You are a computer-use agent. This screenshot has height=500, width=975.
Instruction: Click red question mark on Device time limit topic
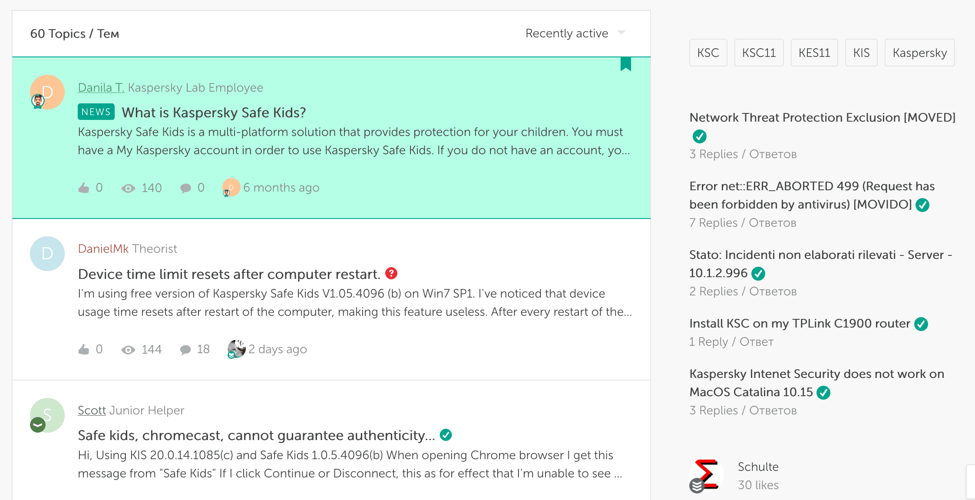click(x=391, y=273)
